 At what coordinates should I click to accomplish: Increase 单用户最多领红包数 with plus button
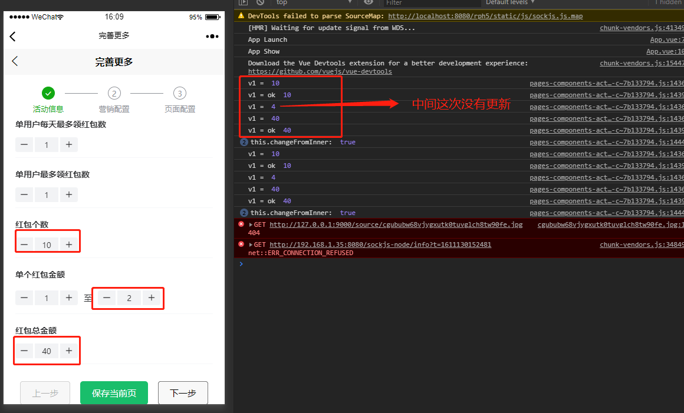69,195
